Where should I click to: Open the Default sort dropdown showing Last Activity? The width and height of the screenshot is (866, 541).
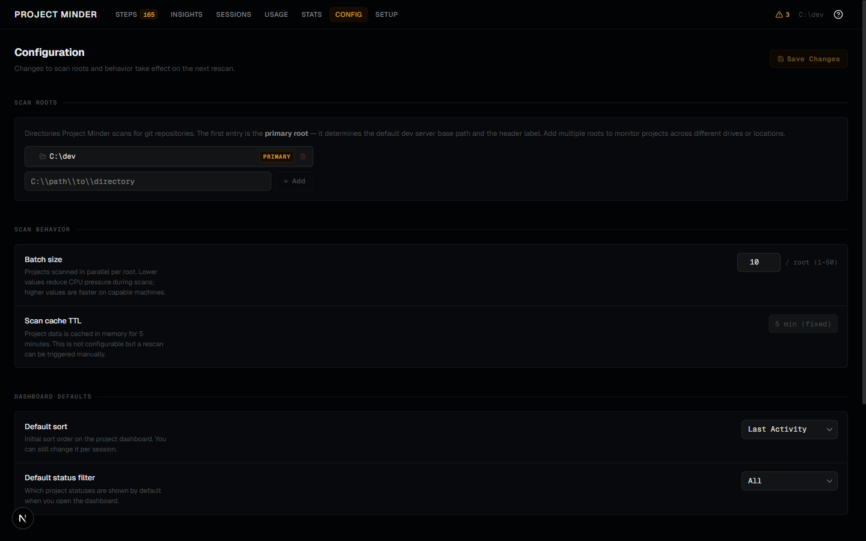click(x=789, y=429)
